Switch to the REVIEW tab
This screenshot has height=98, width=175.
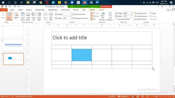[76, 10]
